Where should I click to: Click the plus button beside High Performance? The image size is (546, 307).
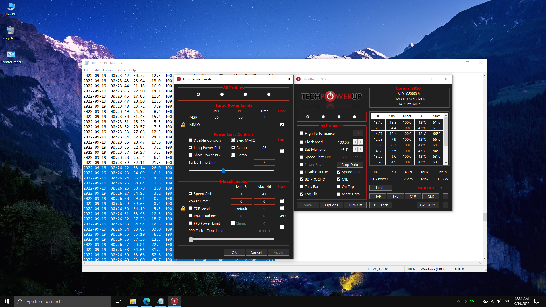(x=358, y=133)
